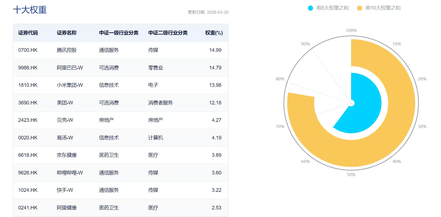Click the 70% axis label on chart

280,127
